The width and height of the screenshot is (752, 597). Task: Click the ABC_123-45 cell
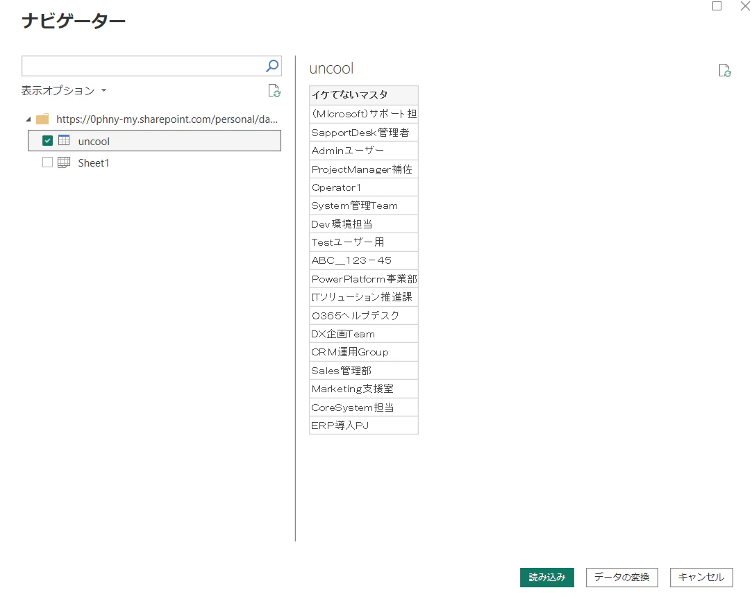click(x=364, y=260)
